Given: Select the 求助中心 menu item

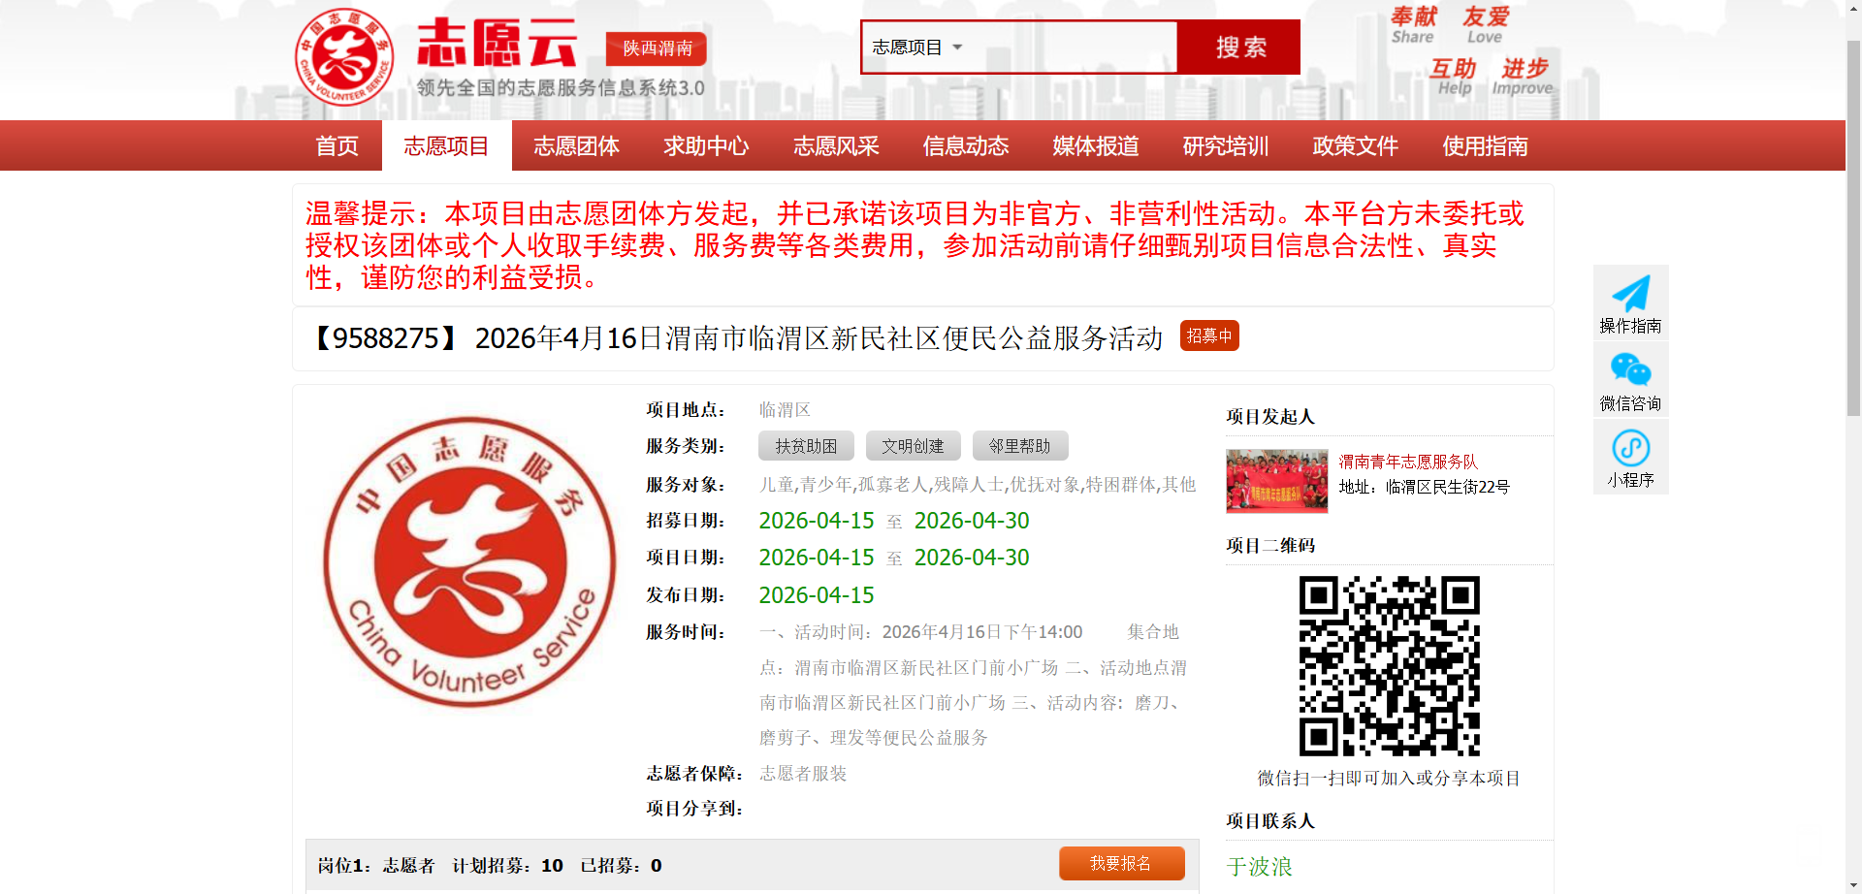Looking at the screenshot, I should pos(706,146).
